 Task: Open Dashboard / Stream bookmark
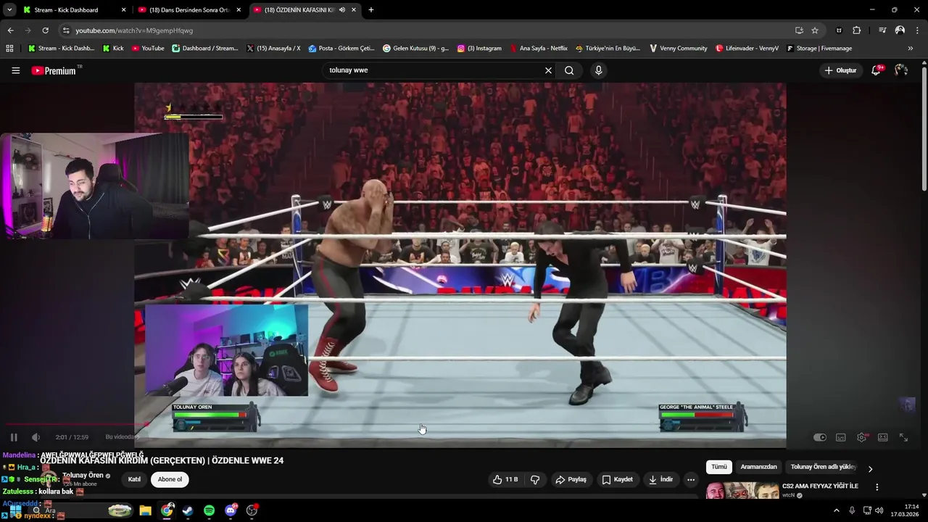tap(205, 49)
